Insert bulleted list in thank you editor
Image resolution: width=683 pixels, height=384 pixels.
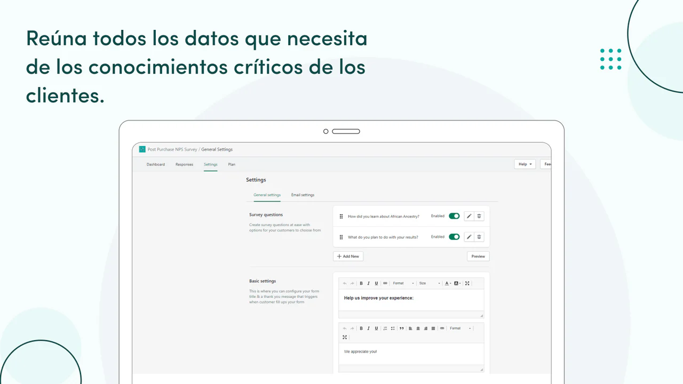(x=393, y=328)
